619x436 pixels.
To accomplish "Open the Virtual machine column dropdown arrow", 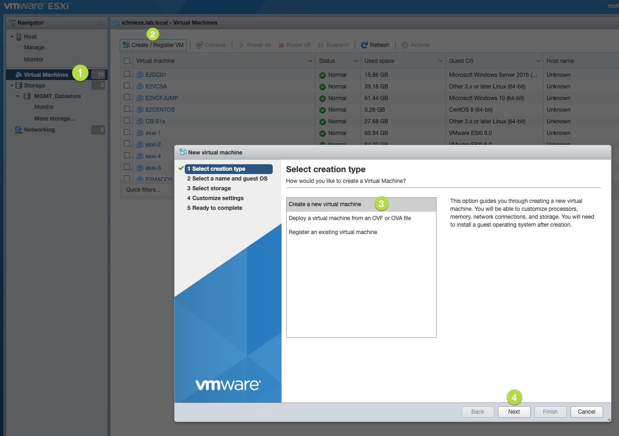I will pos(310,61).
